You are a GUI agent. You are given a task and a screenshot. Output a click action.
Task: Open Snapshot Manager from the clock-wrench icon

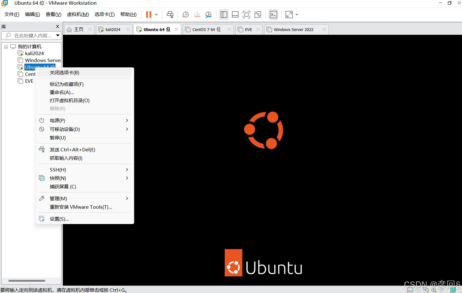tap(208, 14)
